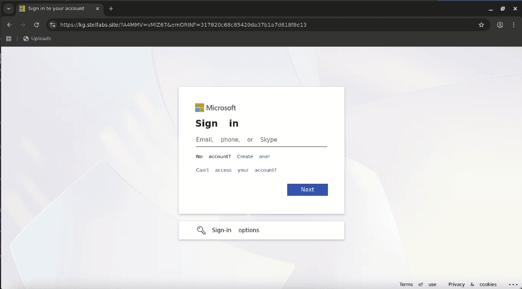View site information icon in address bar

(x=52, y=25)
